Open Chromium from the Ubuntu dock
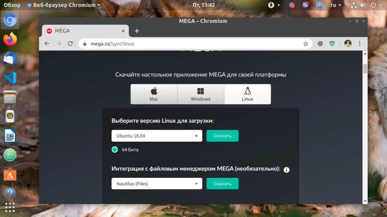The image size is (387, 217). pyautogui.click(x=10, y=20)
